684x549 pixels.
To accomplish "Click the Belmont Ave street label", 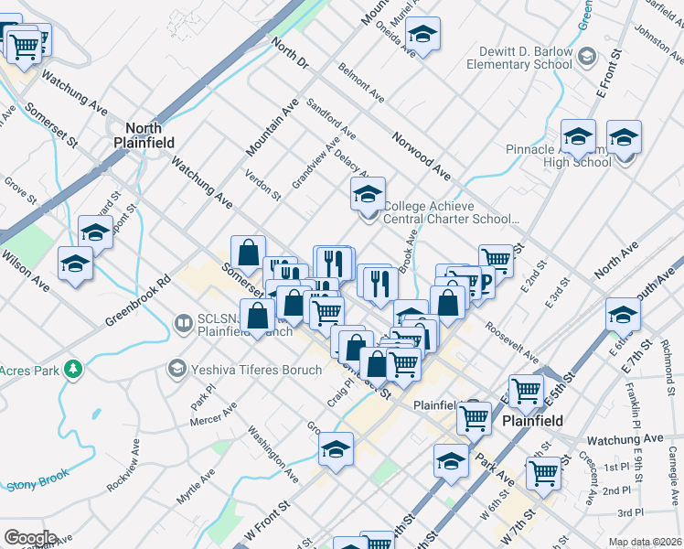I will [x=361, y=83].
